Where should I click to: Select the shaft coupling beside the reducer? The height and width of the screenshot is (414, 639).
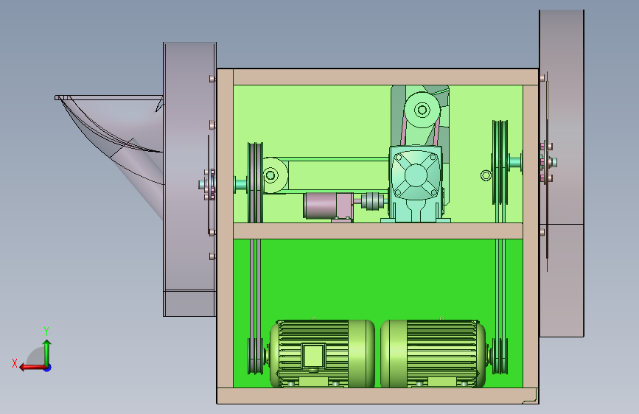pyautogui.click(x=372, y=201)
